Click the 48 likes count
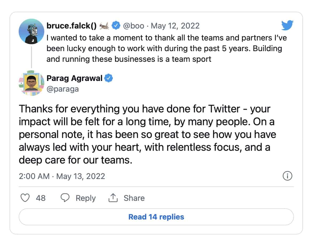311x244 pixels. (x=41, y=198)
